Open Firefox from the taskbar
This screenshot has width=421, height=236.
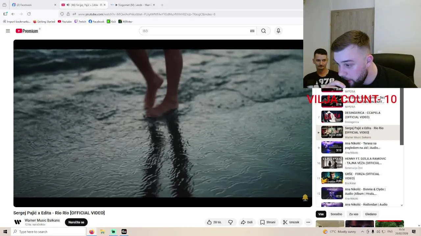tap(91, 232)
